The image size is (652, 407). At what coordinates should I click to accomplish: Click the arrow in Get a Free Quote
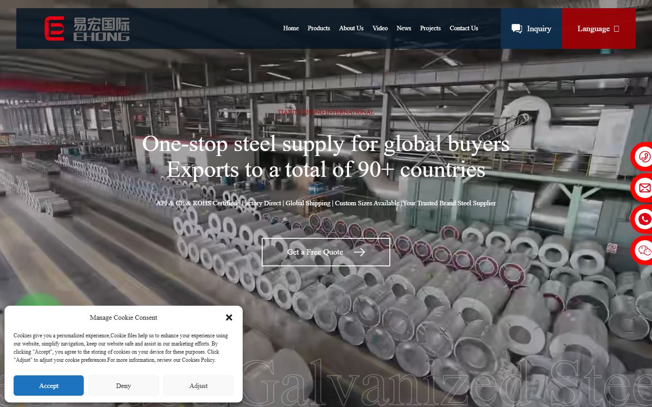(359, 252)
